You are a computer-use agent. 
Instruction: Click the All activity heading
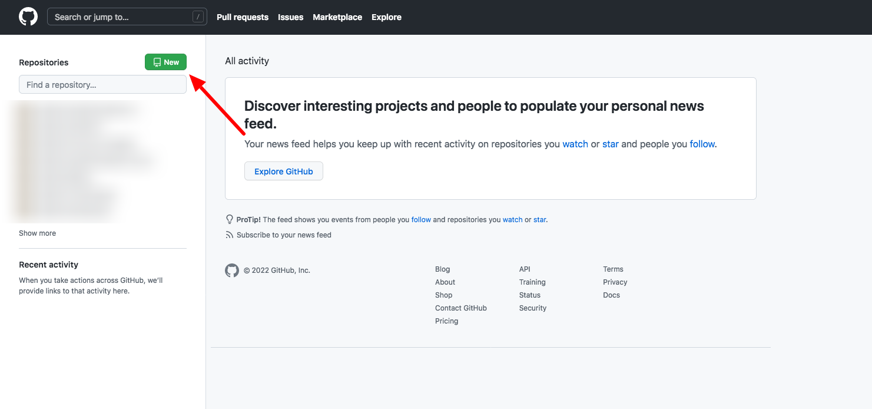(247, 61)
